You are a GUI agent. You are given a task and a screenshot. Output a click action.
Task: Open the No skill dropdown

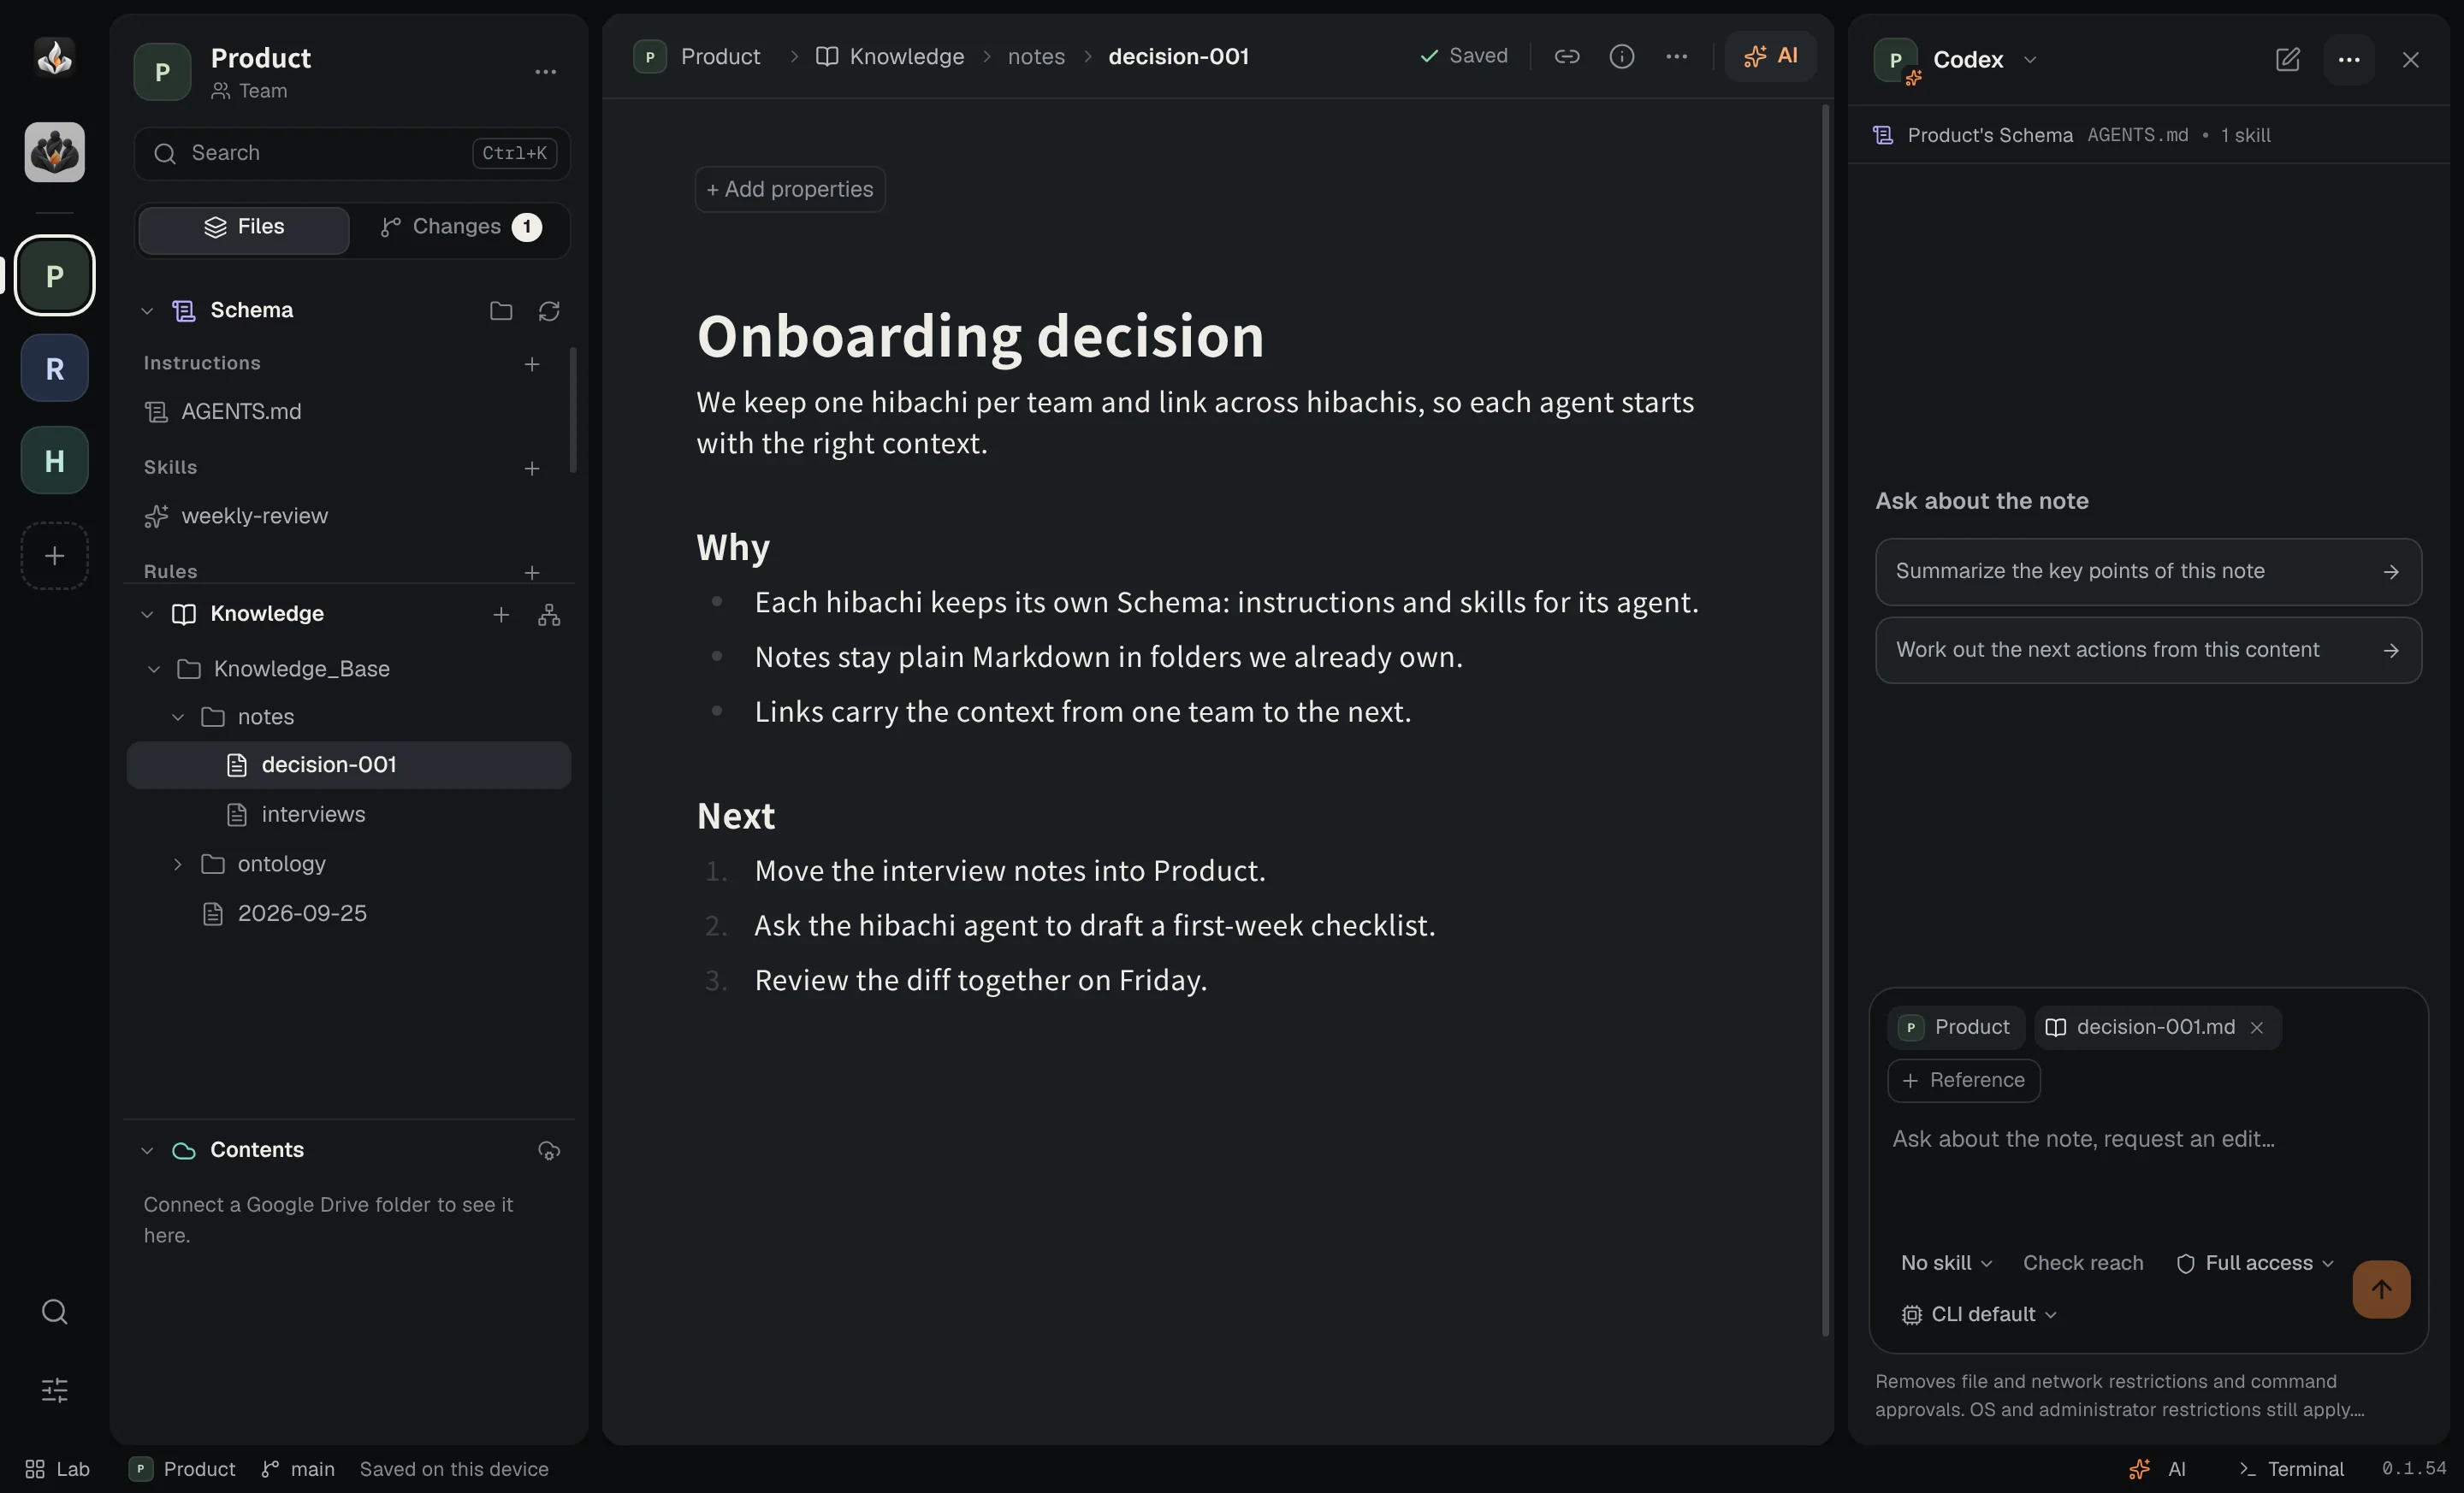1946,1263
